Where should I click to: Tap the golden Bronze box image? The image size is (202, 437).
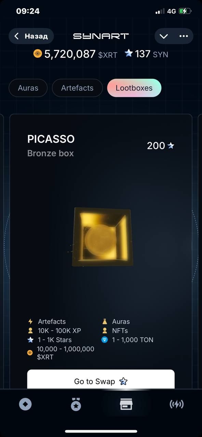click(x=102, y=237)
